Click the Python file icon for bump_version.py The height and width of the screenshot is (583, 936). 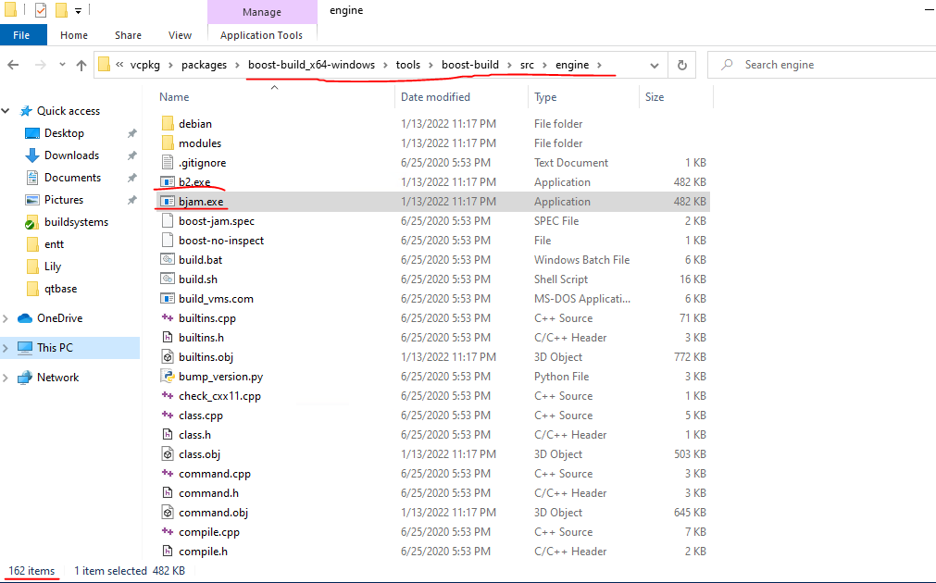click(168, 376)
